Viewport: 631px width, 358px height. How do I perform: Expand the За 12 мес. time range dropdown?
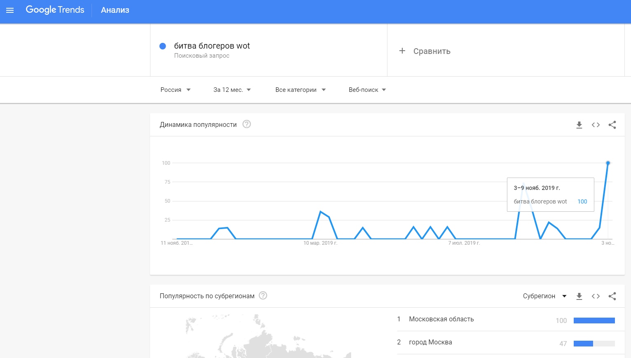(x=232, y=90)
